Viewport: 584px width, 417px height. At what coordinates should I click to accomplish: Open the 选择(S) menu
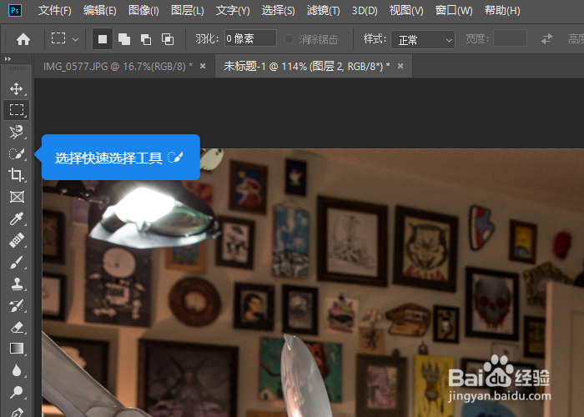click(x=278, y=10)
